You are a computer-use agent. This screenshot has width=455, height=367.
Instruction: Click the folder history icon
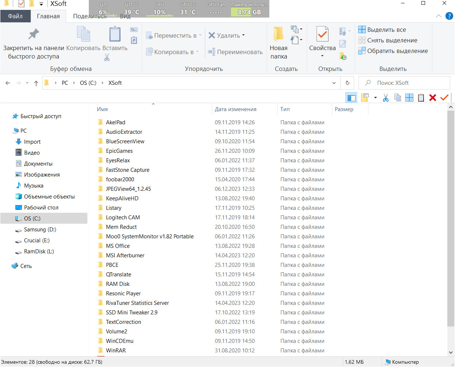tap(343, 56)
